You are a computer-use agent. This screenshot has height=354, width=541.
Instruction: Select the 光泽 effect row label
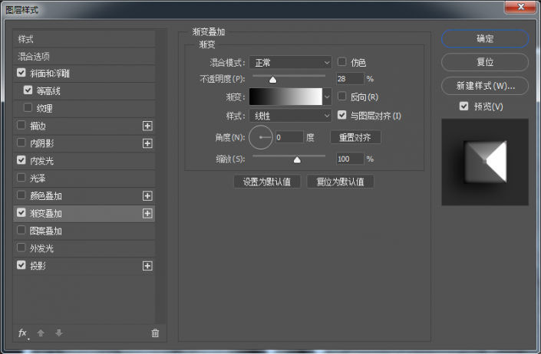[x=38, y=179]
